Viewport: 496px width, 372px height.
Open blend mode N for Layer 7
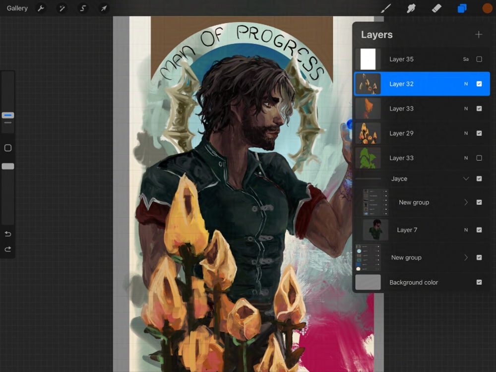tap(466, 230)
